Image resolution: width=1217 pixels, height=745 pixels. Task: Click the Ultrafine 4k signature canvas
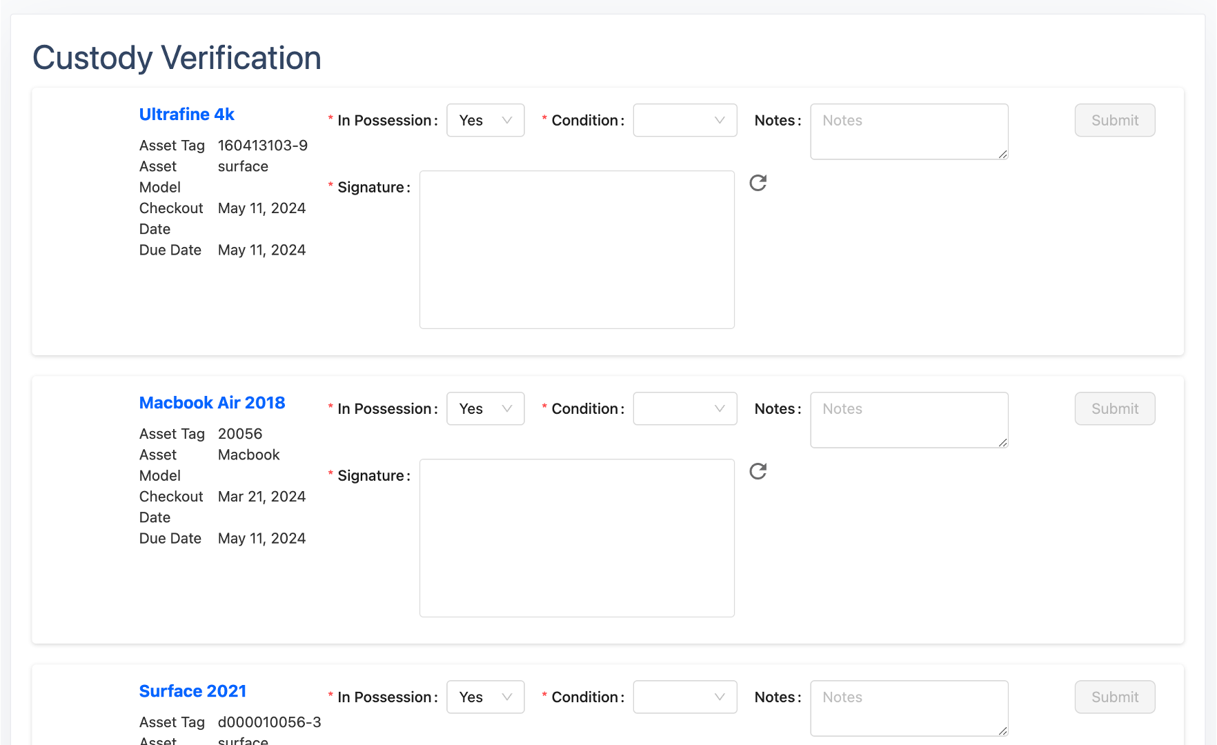coord(577,250)
